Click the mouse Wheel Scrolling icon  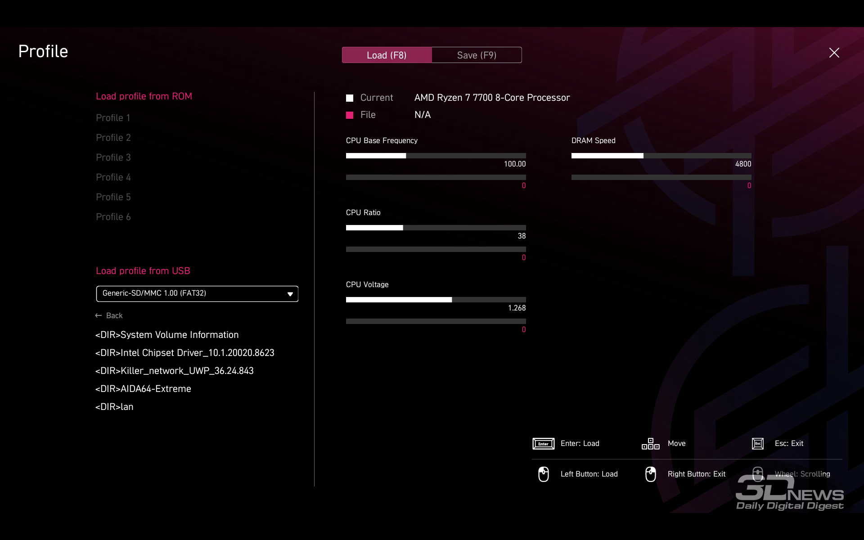pyautogui.click(x=758, y=474)
